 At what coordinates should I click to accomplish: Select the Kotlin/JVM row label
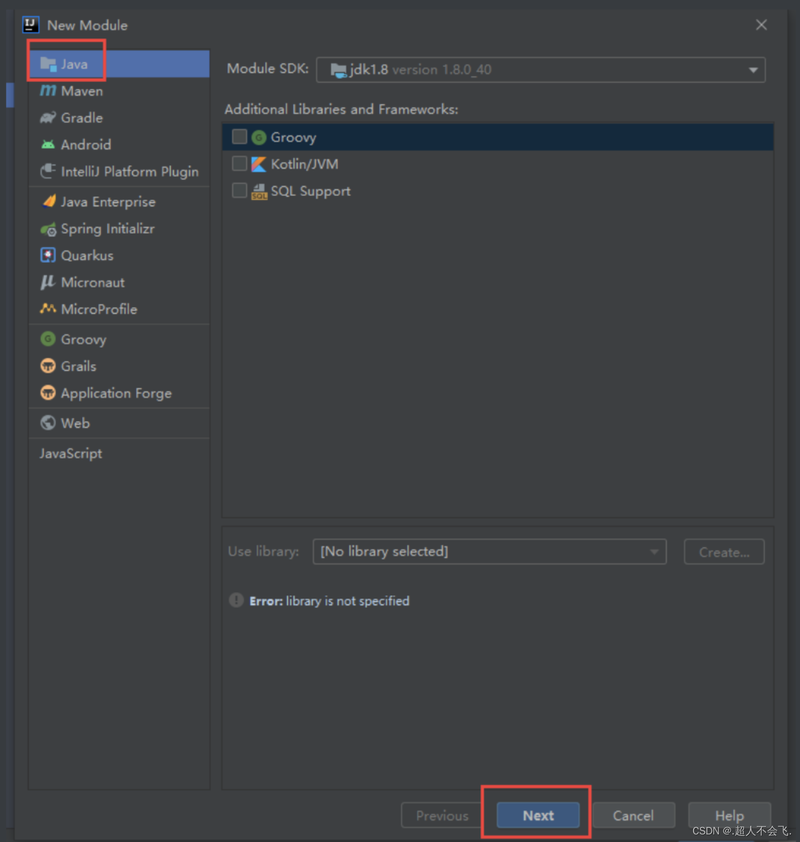pyautogui.click(x=304, y=164)
